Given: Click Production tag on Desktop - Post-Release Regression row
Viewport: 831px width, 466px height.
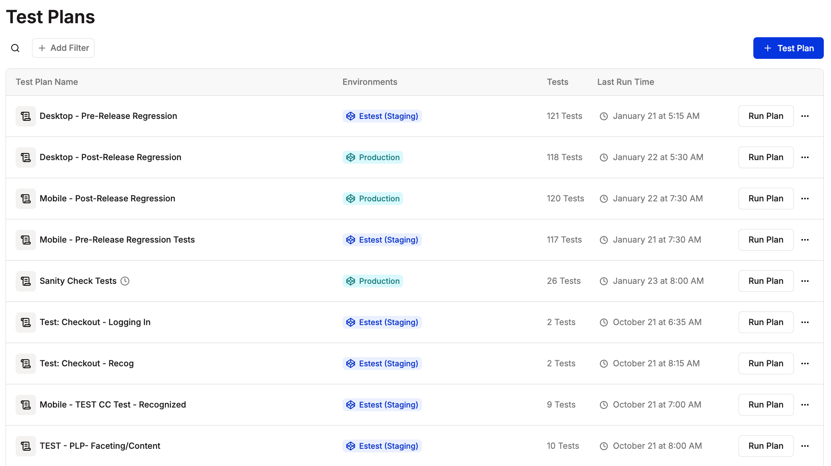Looking at the screenshot, I should tap(373, 157).
